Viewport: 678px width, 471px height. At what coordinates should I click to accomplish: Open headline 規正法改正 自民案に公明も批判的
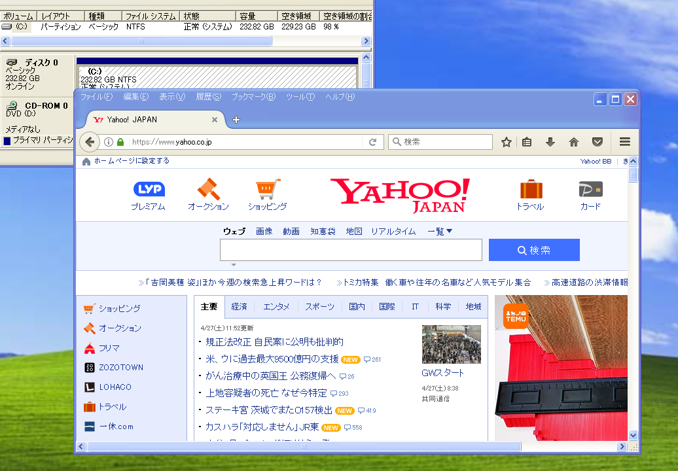274,342
